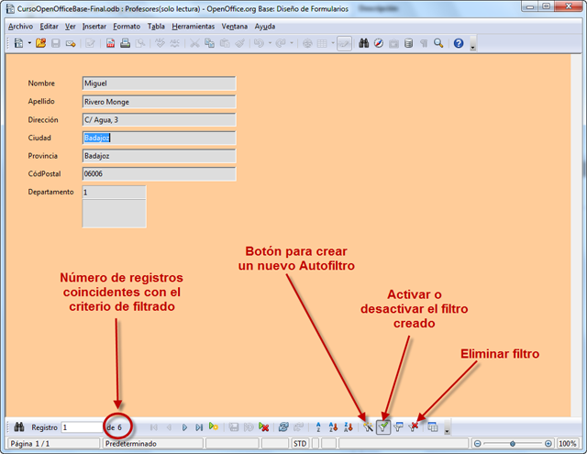Export directly as PDF icon
Image resolution: width=587 pixels, height=454 pixels.
(110, 43)
